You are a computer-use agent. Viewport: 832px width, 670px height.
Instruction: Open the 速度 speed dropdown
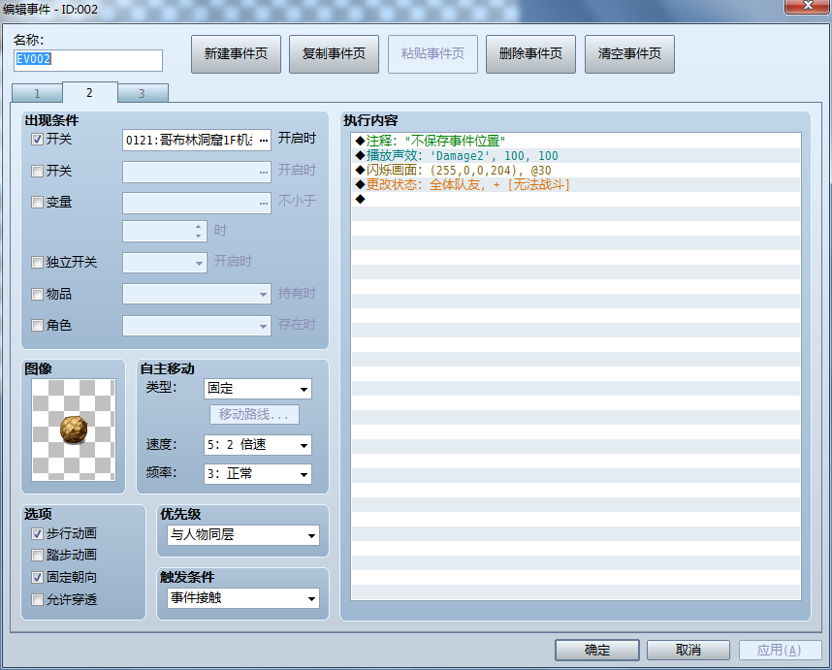pos(257,445)
